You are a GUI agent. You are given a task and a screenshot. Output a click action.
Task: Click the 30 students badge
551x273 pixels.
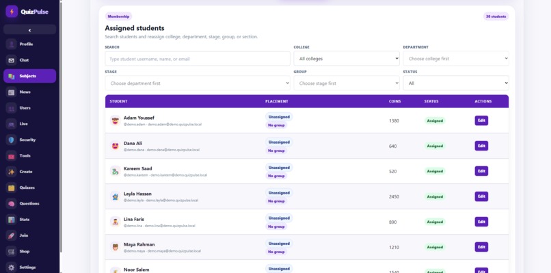pyautogui.click(x=496, y=16)
